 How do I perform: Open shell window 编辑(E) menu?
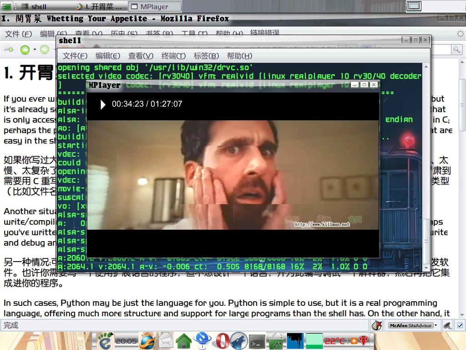click(x=107, y=56)
